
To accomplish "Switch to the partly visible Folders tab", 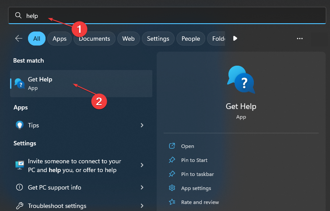I will (216, 39).
